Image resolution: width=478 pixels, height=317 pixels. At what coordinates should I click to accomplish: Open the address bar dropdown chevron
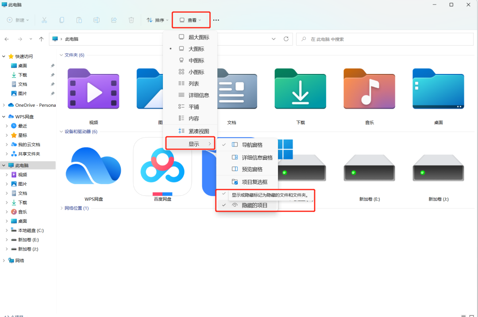pos(274,39)
